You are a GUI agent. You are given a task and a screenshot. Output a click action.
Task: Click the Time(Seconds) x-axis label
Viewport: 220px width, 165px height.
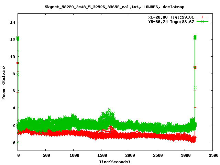pos(115,162)
